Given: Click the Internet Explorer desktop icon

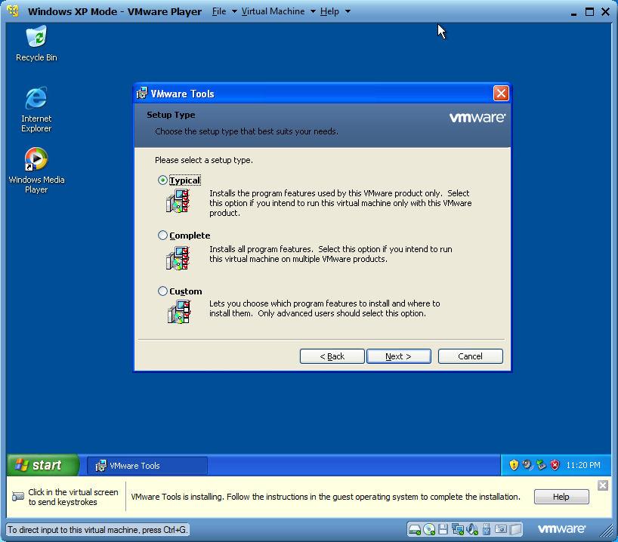Looking at the screenshot, I should point(36,109).
